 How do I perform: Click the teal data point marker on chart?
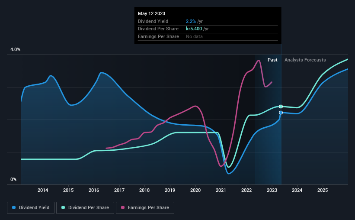click(x=281, y=107)
